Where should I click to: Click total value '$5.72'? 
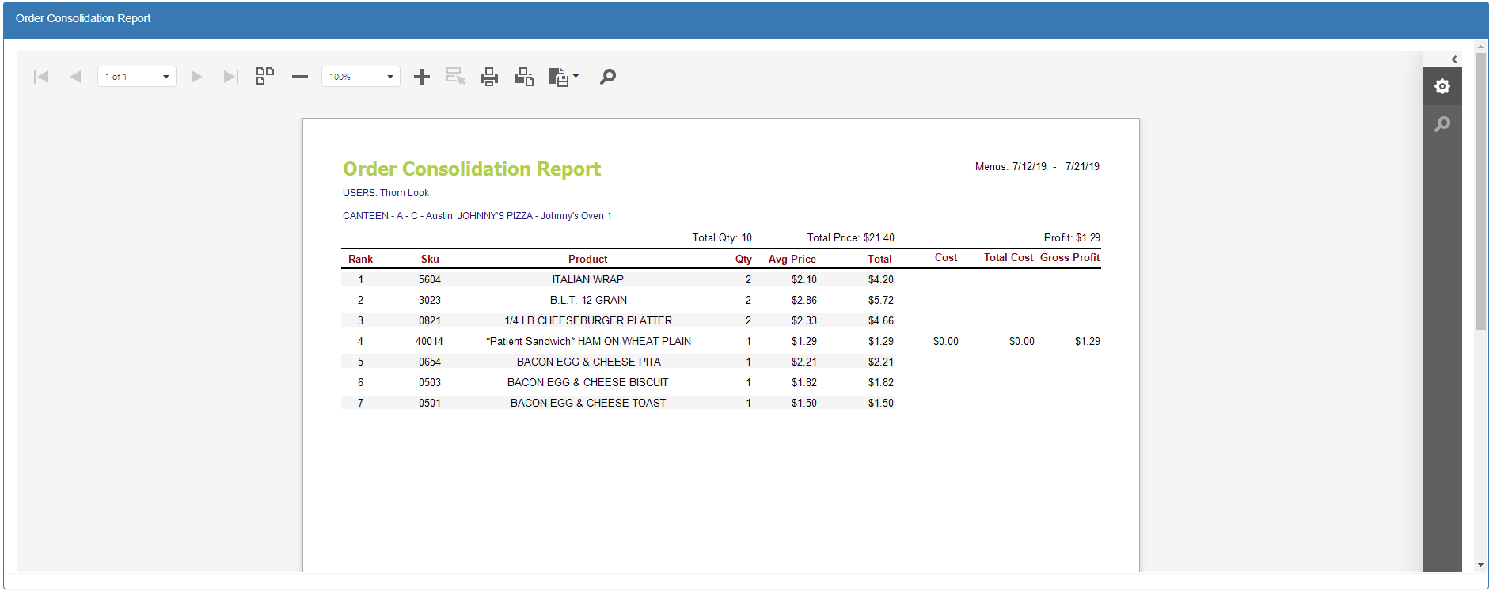[x=881, y=300]
